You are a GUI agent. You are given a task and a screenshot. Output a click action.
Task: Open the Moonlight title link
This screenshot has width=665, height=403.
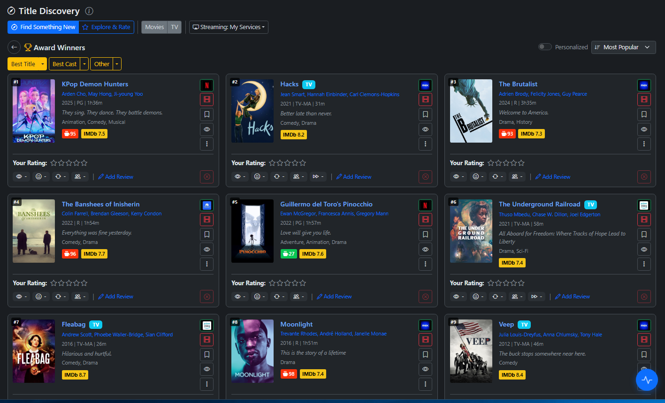click(x=296, y=324)
